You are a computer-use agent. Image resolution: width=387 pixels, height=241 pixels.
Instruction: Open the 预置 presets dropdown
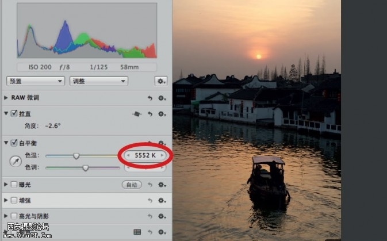[35, 81]
